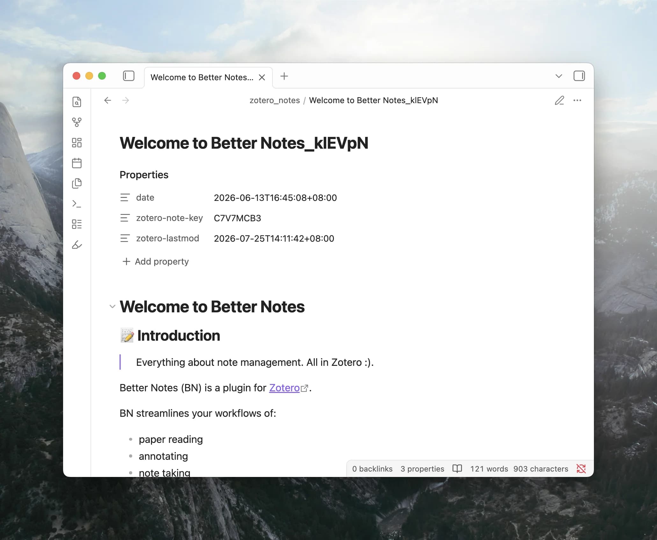The height and width of the screenshot is (540, 657).
Task: Open a new tab with plus button
Action: coord(284,76)
